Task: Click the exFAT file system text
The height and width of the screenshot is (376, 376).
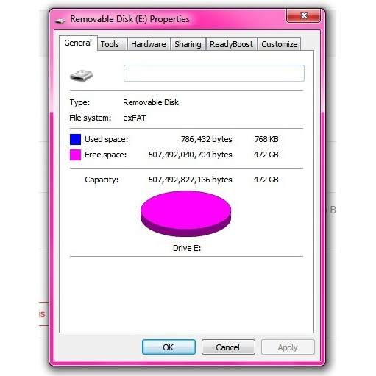Action: [x=135, y=118]
